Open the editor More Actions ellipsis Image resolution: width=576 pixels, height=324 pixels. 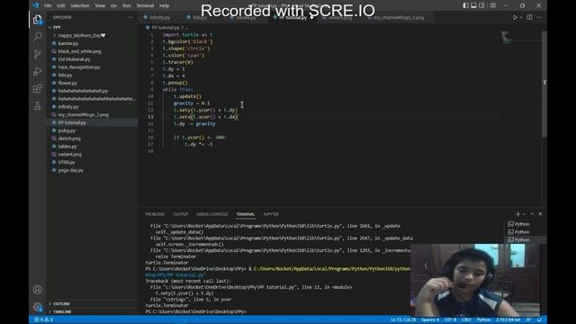pyautogui.click(x=539, y=17)
